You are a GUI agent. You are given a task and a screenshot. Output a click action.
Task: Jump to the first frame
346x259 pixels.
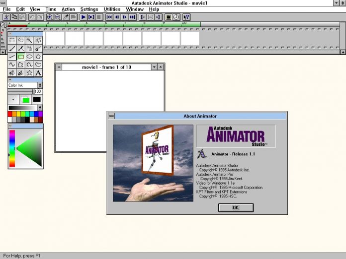109,17
